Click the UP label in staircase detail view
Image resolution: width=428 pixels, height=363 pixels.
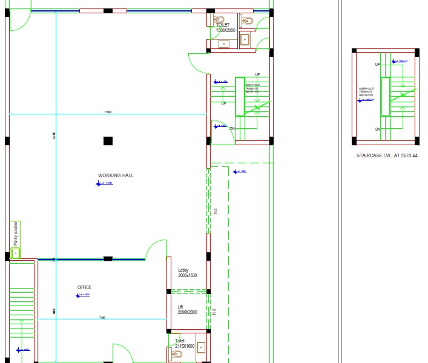(378, 65)
